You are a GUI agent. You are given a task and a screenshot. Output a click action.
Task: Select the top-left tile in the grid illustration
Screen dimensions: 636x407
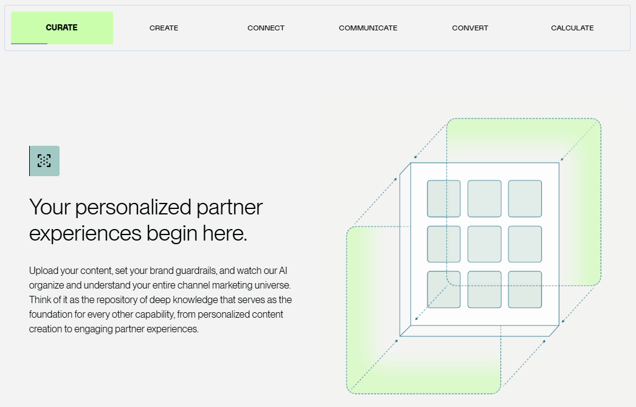coord(444,199)
